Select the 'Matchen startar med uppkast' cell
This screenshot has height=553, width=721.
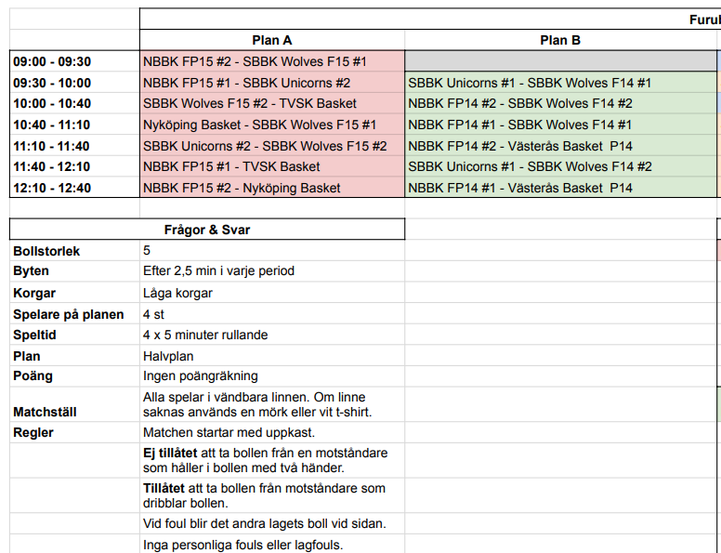[229, 433]
